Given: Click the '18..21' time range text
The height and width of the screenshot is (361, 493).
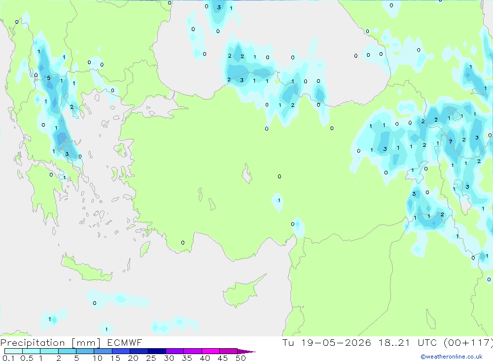Looking at the screenshot, I should [394, 342].
